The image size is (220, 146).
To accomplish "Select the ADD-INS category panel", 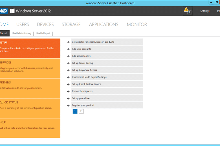I will [x=30, y=88].
